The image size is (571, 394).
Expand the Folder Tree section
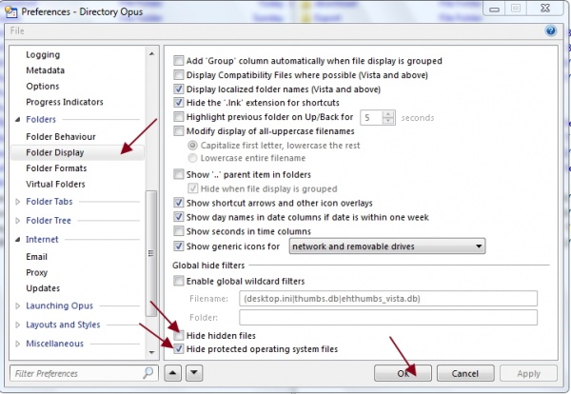click(x=17, y=221)
